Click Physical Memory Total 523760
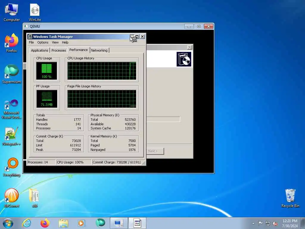Viewport: 305px width, 229px height. [130, 120]
